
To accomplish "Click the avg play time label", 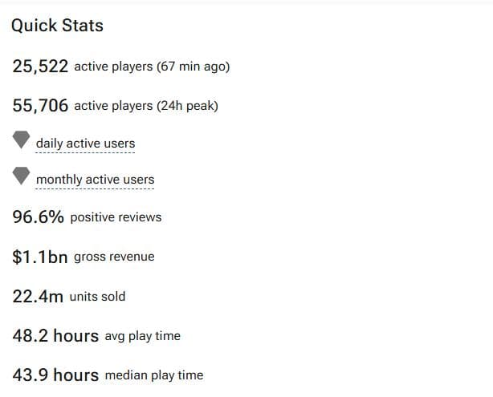I will tap(142, 336).
